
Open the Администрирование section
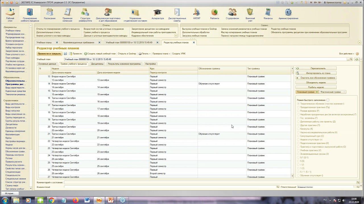288,14
